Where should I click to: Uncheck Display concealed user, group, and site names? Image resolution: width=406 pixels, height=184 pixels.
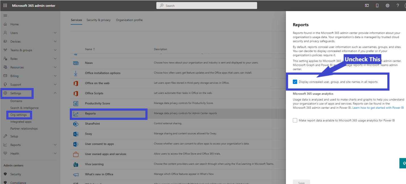click(x=295, y=81)
